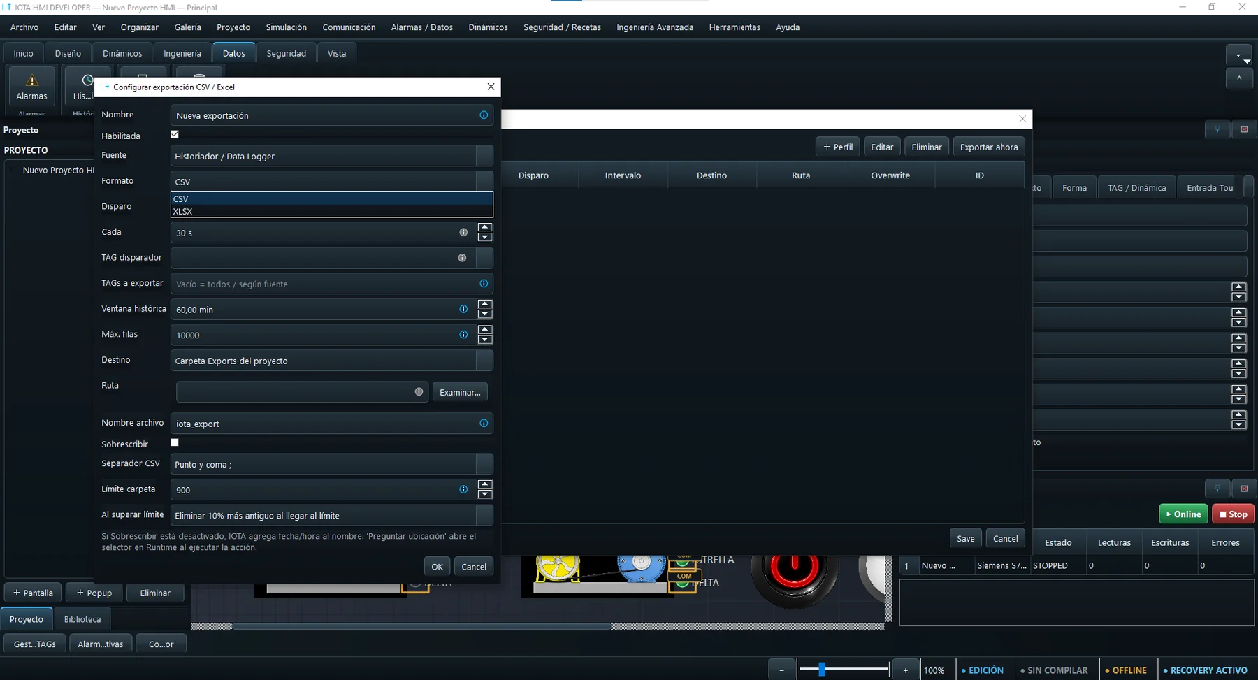Click the Límite carpeta info icon
The height and width of the screenshot is (680, 1258).
click(x=463, y=490)
